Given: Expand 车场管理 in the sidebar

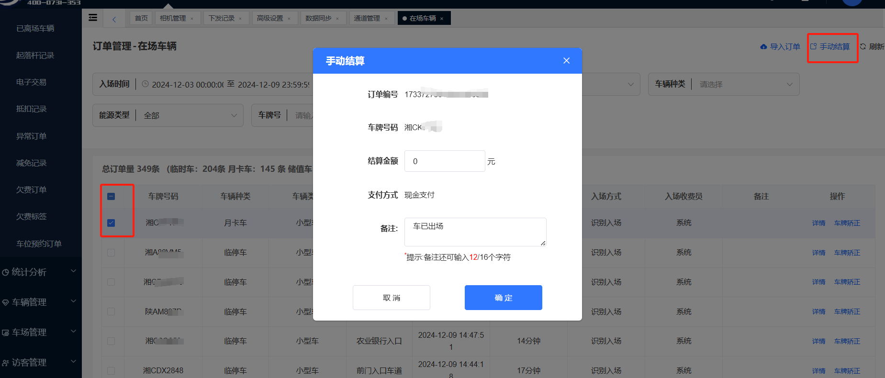Looking at the screenshot, I should pyautogui.click(x=41, y=332).
